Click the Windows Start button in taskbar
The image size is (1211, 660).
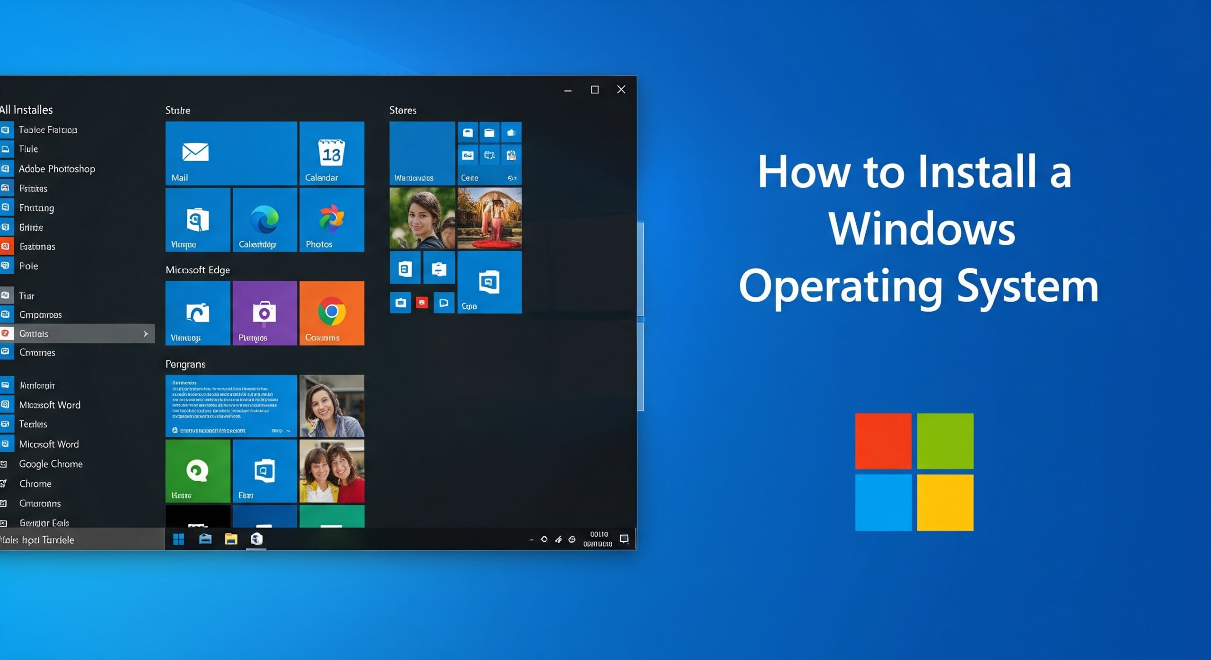(x=178, y=539)
